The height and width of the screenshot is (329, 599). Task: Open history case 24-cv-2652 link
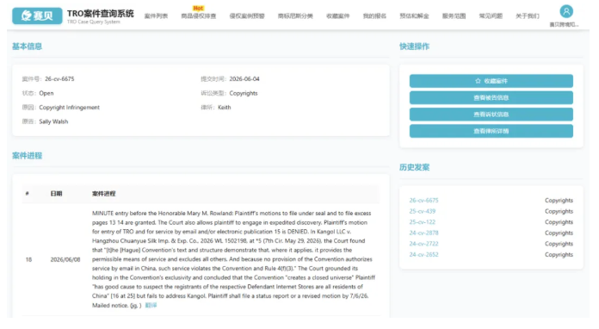pyautogui.click(x=423, y=254)
